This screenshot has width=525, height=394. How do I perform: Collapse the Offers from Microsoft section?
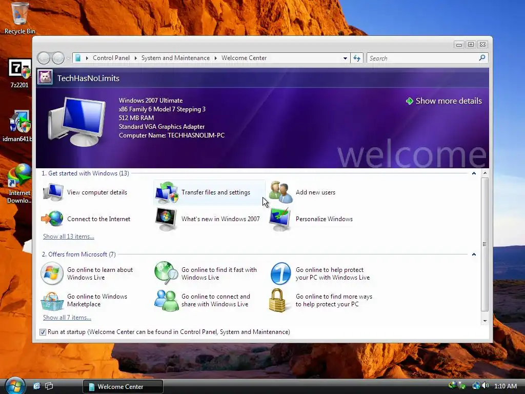[474, 254]
